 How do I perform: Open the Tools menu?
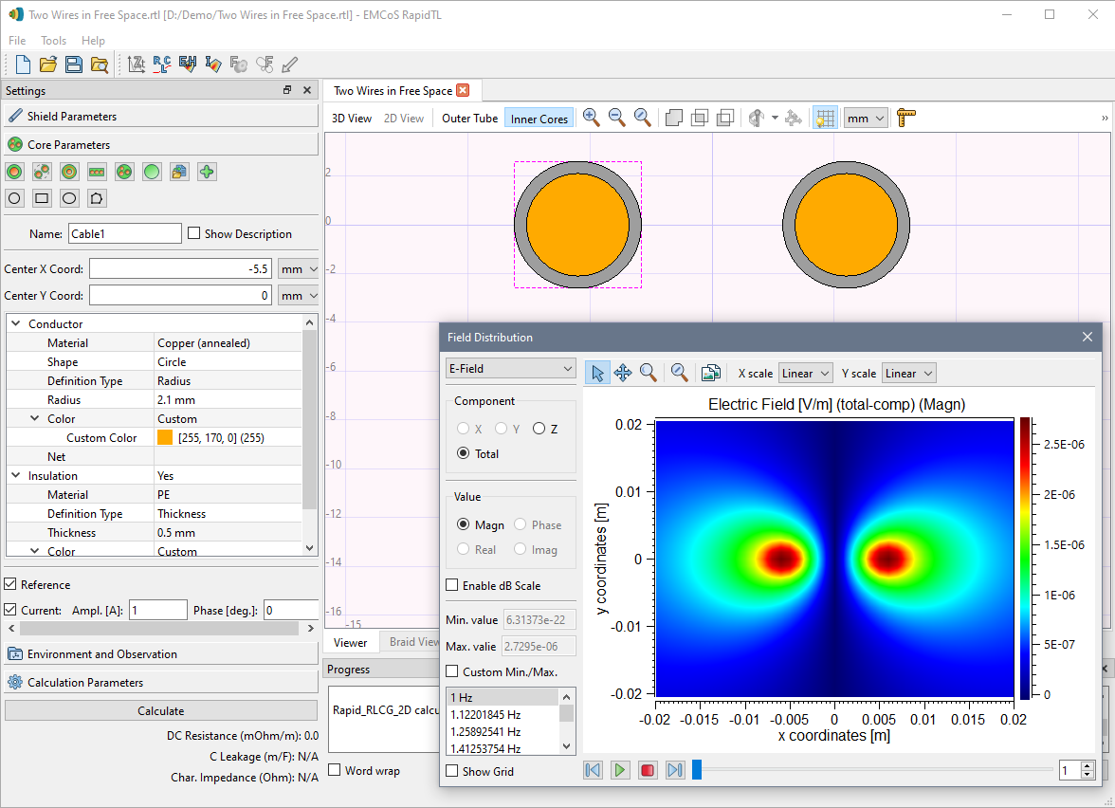(x=53, y=41)
